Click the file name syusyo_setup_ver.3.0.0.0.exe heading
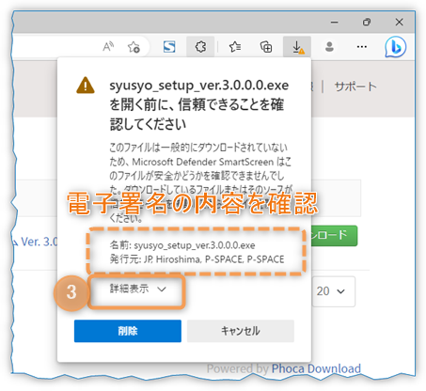The image size is (426, 391). [x=199, y=86]
